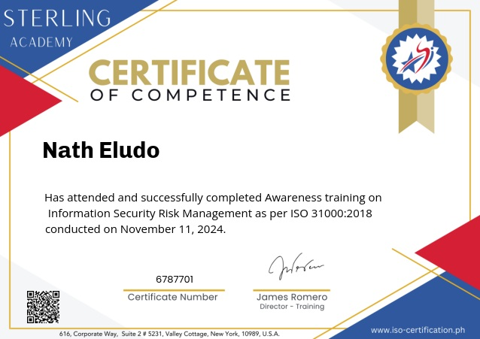Screen dimensions: 480x339
Task: Click the 'OF COMPETENCE' subheading
Action: 190,95
